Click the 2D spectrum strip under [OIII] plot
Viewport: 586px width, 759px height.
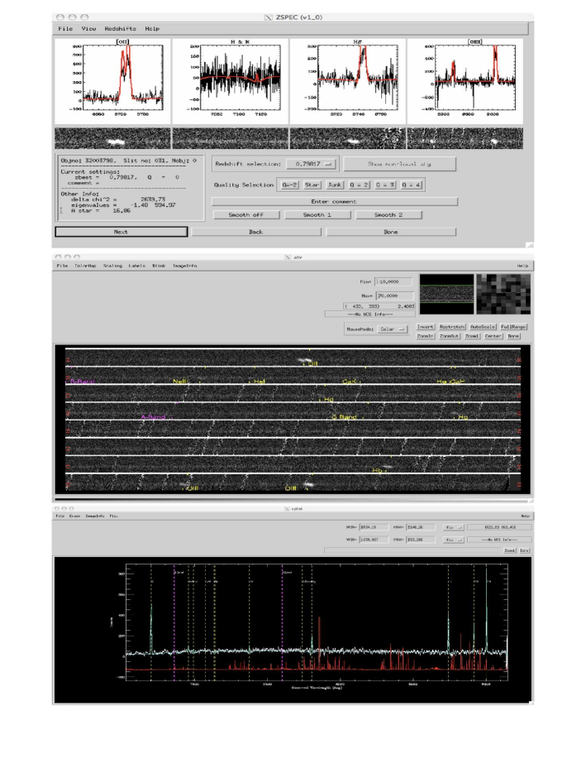[x=465, y=138]
